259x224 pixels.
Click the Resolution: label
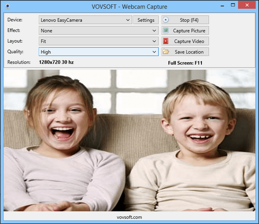tap(19, 63)
